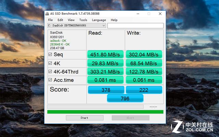Click the X3551201 firmware text
Image resolution: width=219 pixels, height=137 pixels.
click(57, 37)
